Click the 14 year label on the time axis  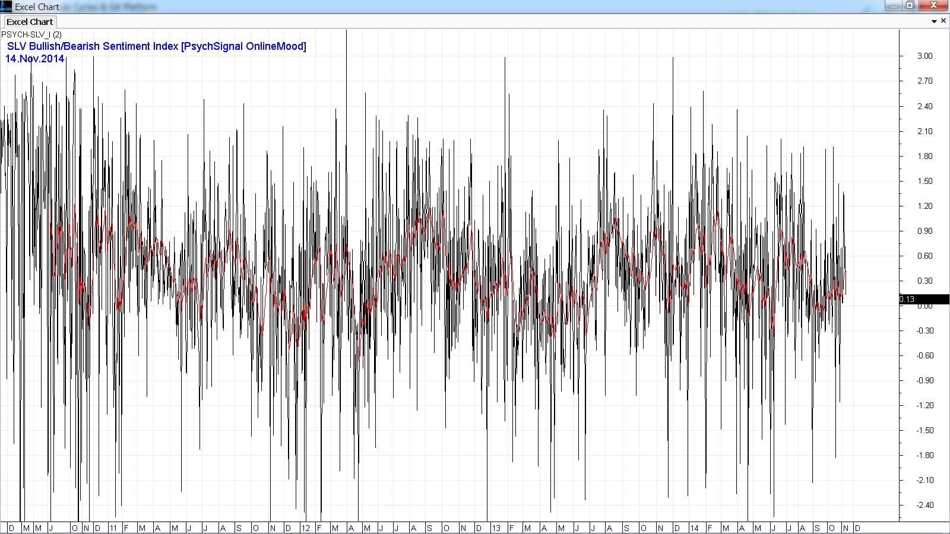pyautogui.click(x=693, y=527)
